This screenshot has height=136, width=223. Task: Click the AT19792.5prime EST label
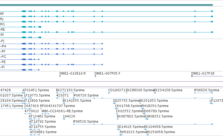pyautogui.click(x=42, y=122)
